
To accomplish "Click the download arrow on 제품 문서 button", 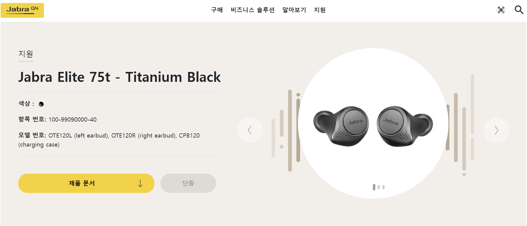I will (140, 183).
